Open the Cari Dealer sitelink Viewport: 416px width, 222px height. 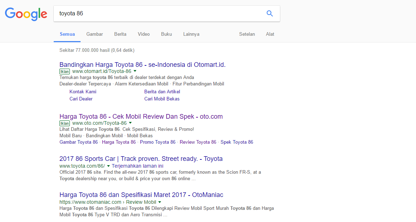coord(81,99)
